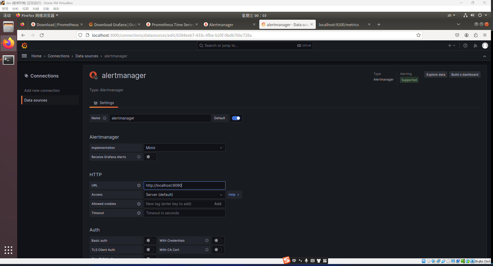The height and width of the screenshot is (266, 493).
Task: Show applications grid in the dock
Action: click(8, 250)
